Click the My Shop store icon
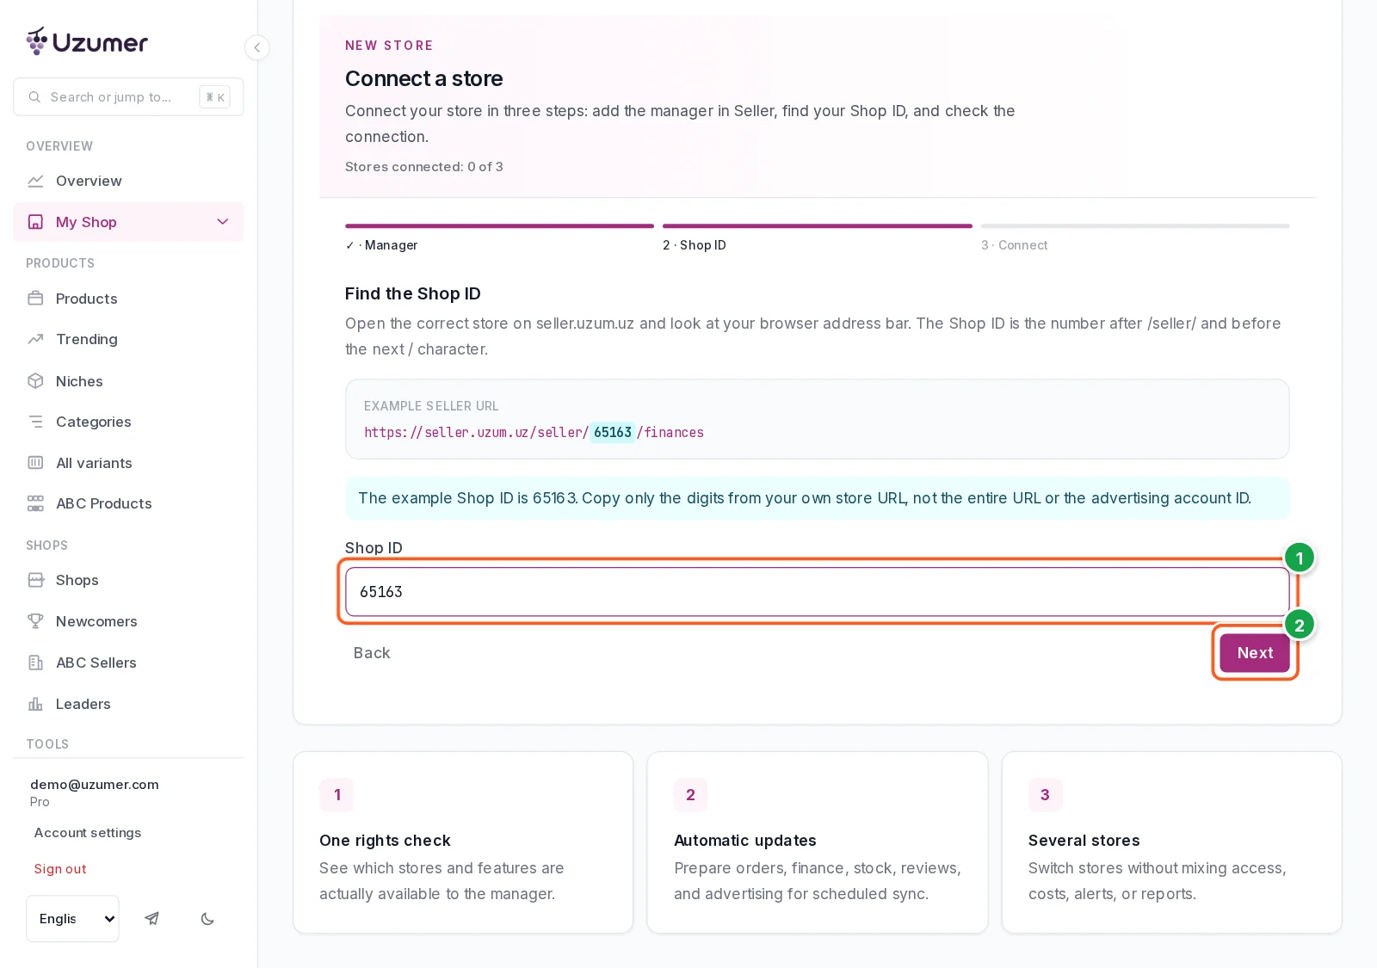Viewport: 1377px width, 968px height. [35, 222]
